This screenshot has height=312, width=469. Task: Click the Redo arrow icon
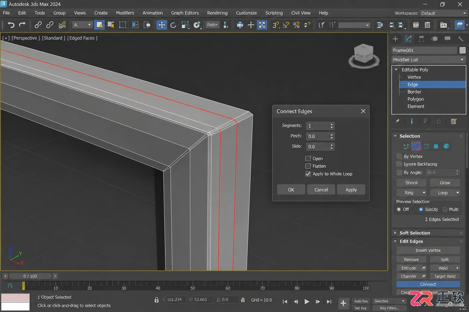coord(22,25)
